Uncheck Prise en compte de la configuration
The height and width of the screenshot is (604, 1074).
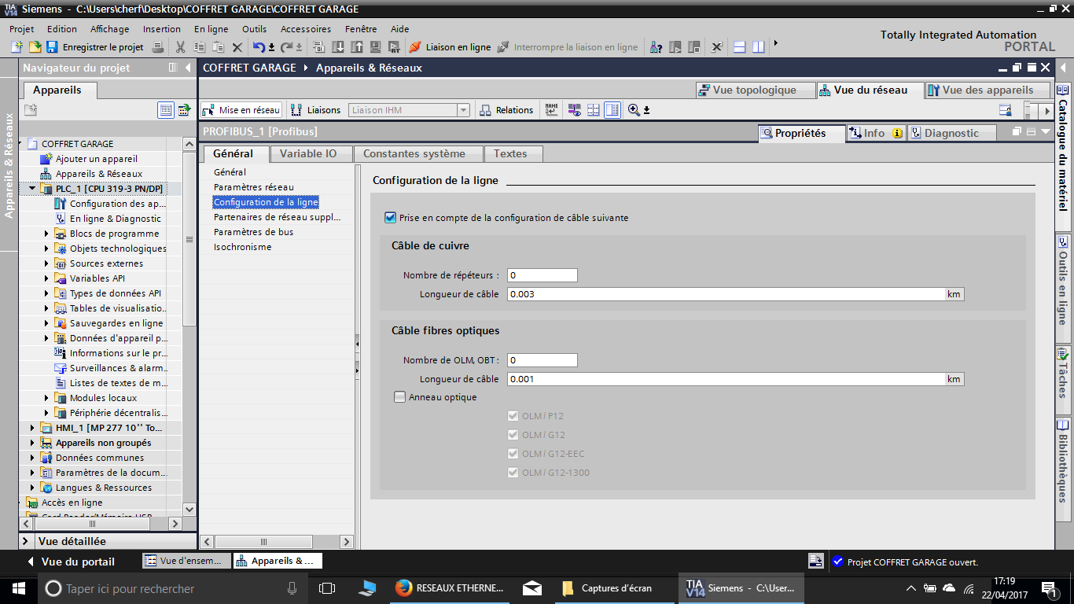point(391,218)
